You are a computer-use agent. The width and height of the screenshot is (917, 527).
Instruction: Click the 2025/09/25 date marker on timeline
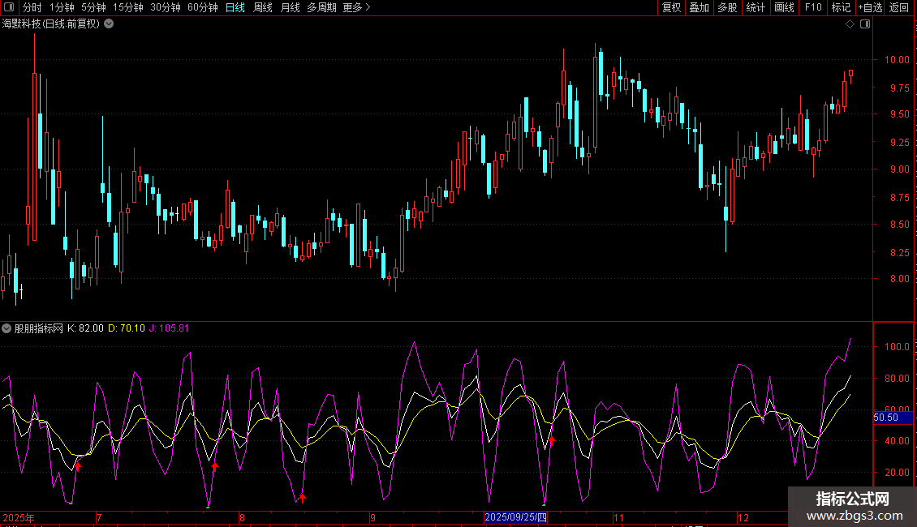(516, 517)
